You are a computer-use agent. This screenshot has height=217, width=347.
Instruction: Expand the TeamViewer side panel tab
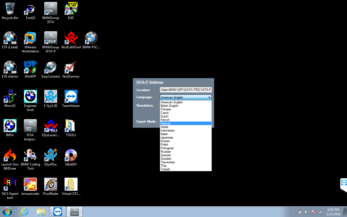pyautogui.click(x=344, y=185)
